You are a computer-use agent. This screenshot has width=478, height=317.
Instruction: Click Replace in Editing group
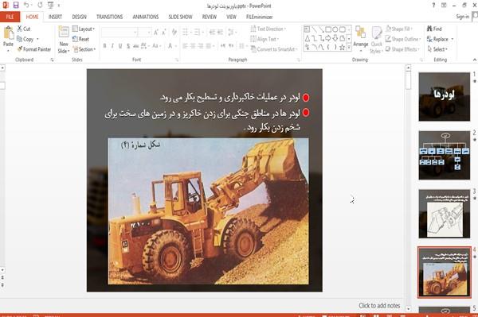441,39
